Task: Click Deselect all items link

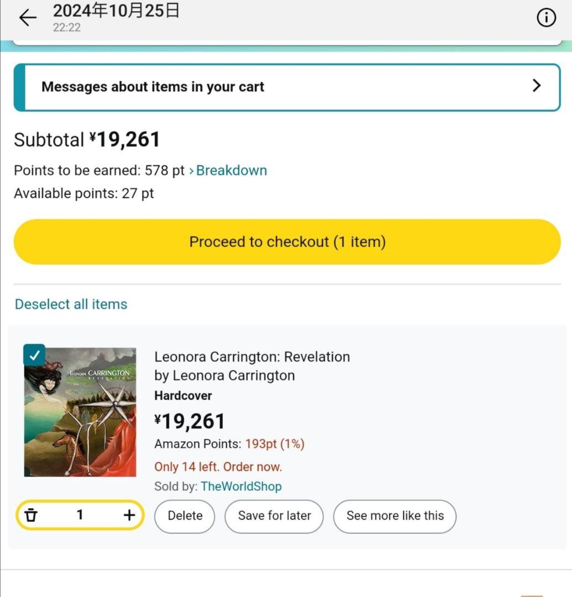Action: pos(71,304)
